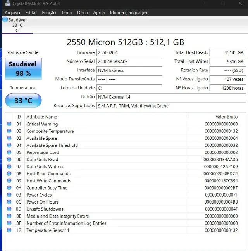The height and width of the screenshot is (251, 248).
Task: Click raw value 000000012A2109
Action: 221,167
